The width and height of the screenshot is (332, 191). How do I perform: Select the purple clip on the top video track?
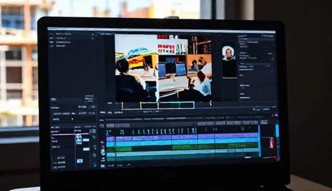click(182, 138)
